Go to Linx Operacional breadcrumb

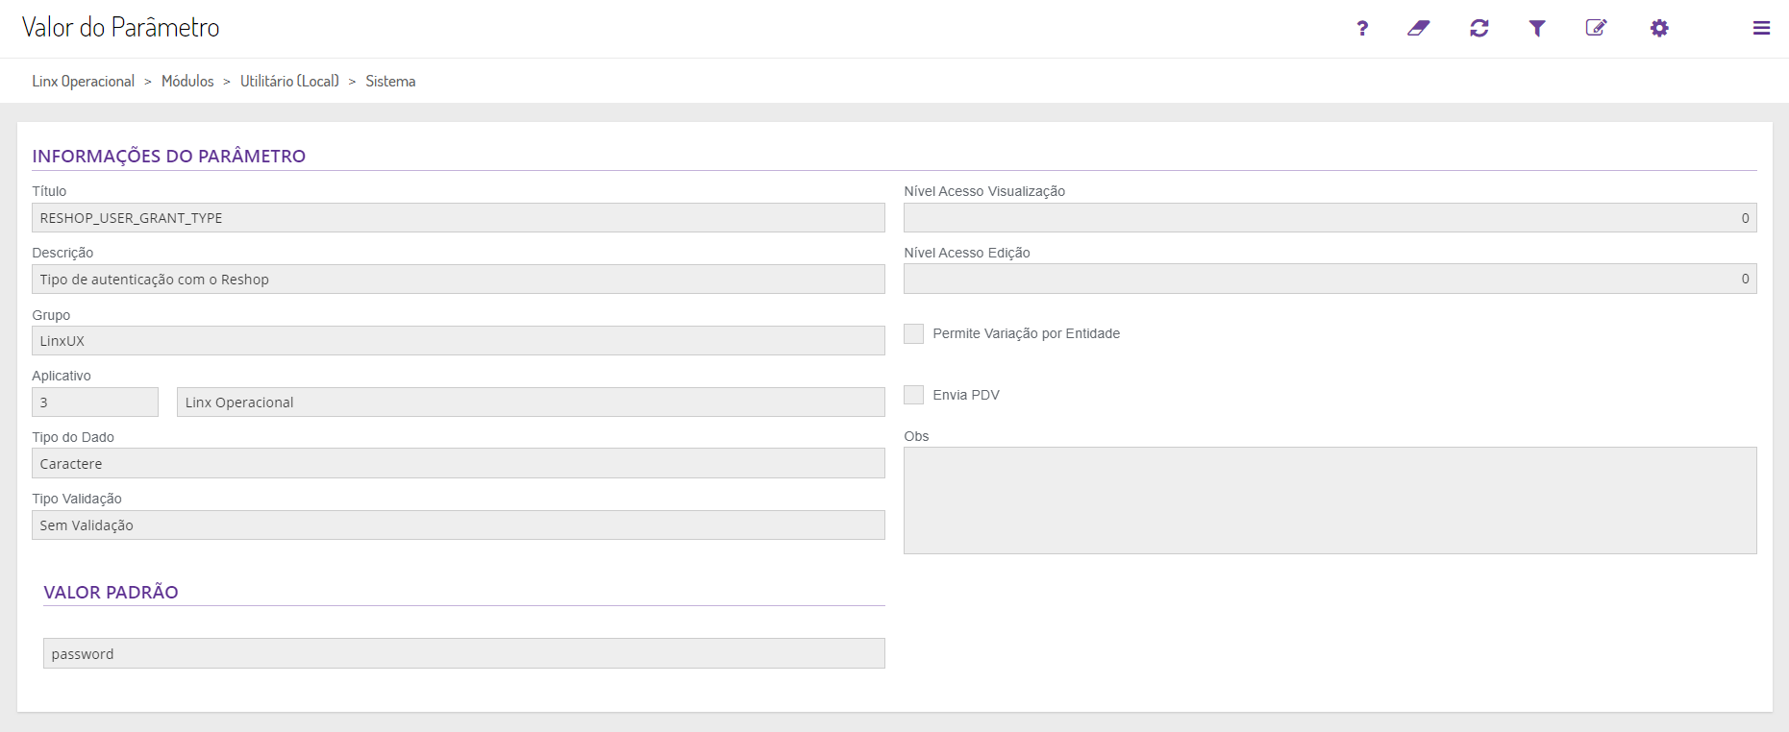[83, 82]
